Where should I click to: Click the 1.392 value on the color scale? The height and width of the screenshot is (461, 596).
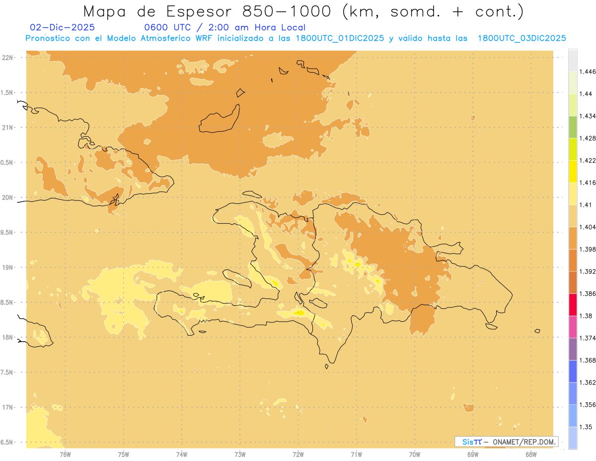[588, 272]
